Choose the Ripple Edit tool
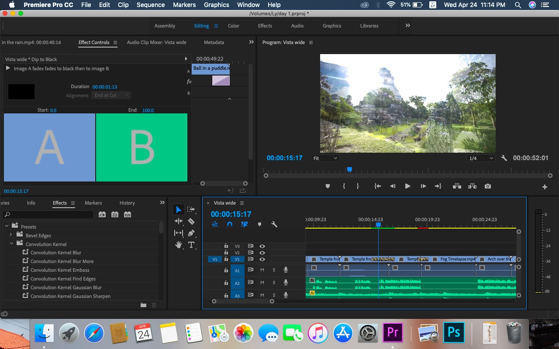The width and height of the screenshot is (559, 349). tap(179, 222)
